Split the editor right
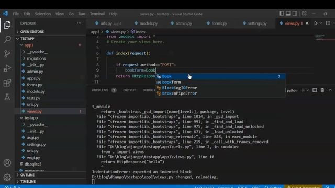The image size is (335, 188). pos(328,23)
